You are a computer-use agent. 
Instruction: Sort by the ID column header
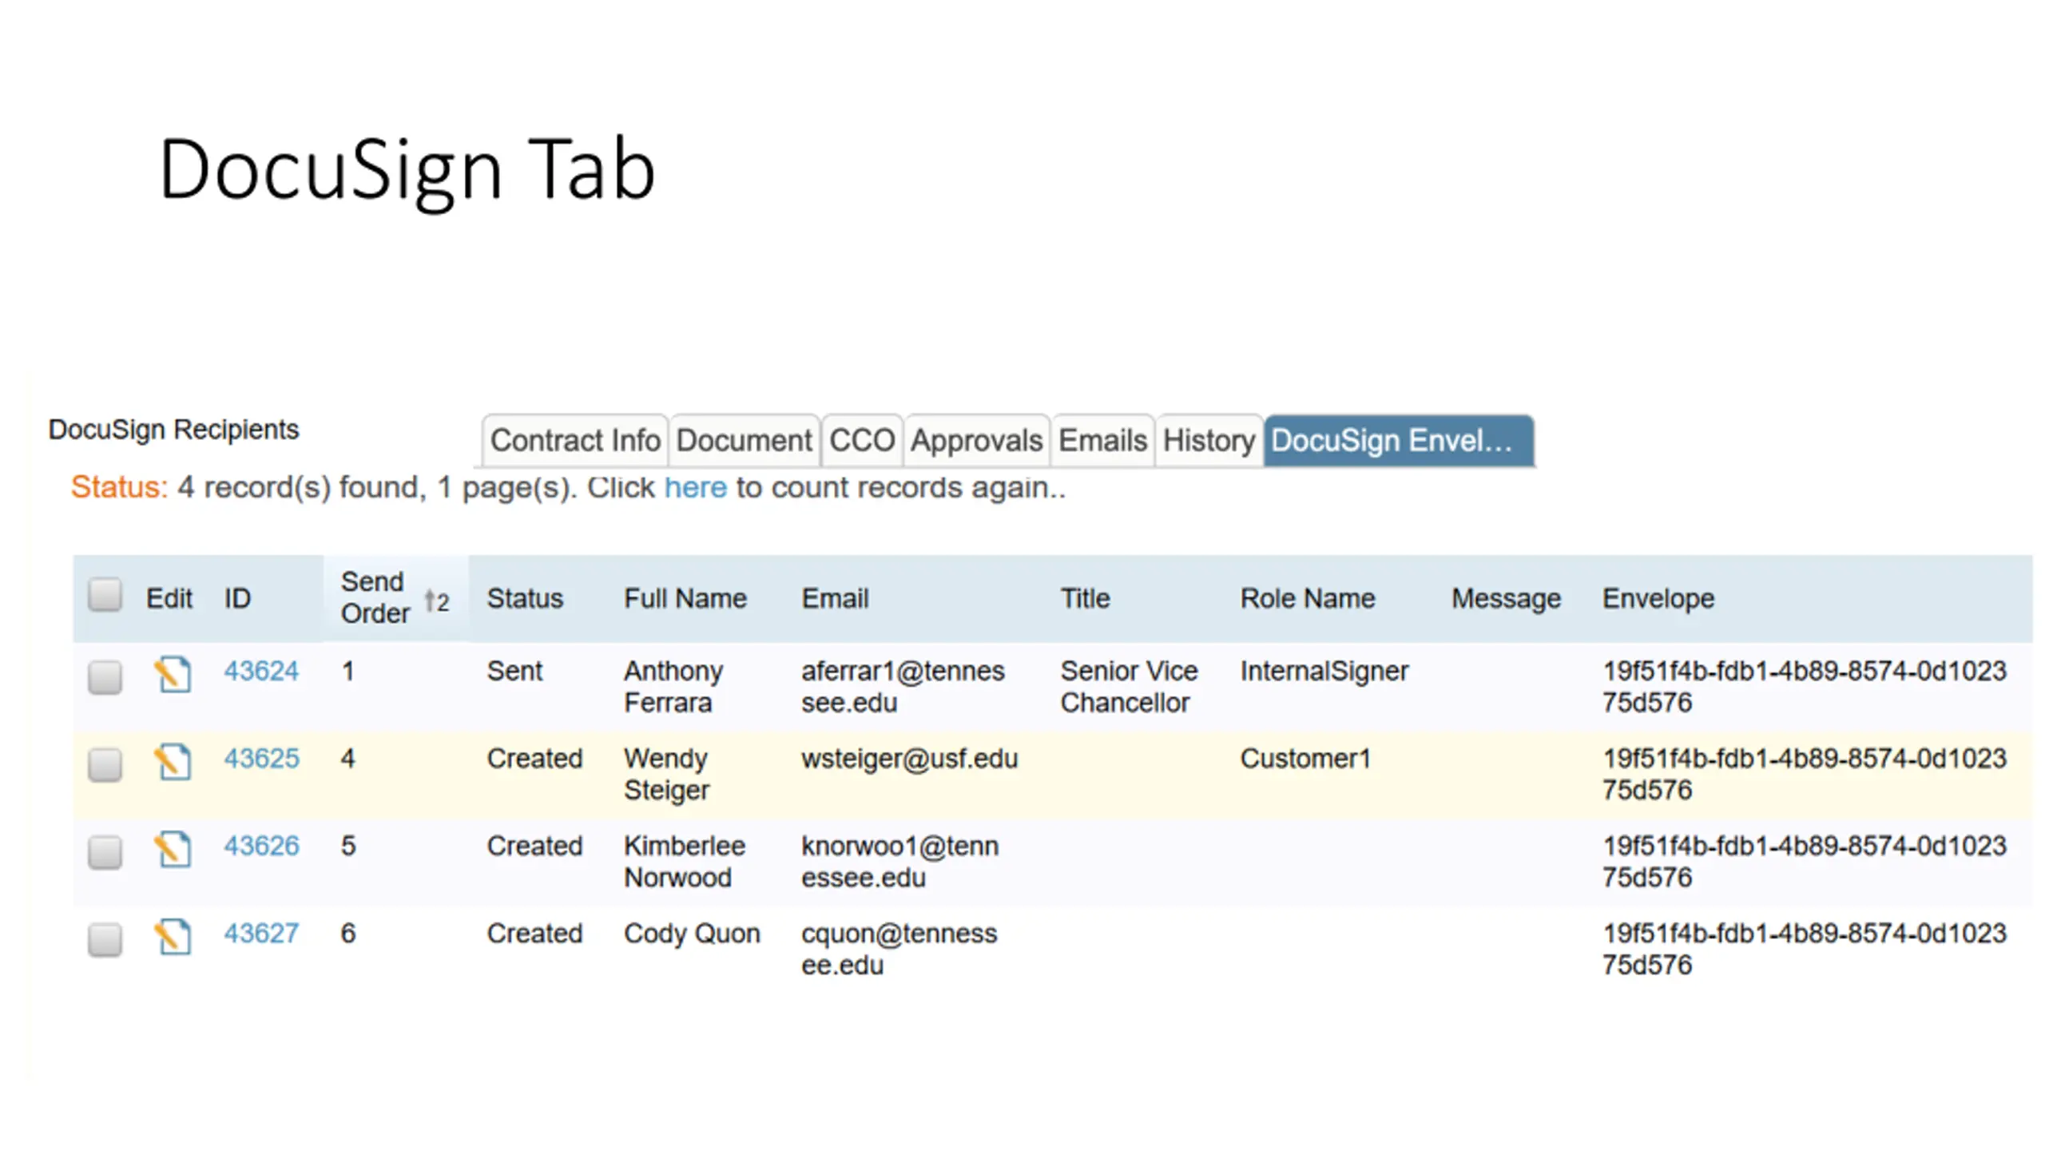(237, 598)
